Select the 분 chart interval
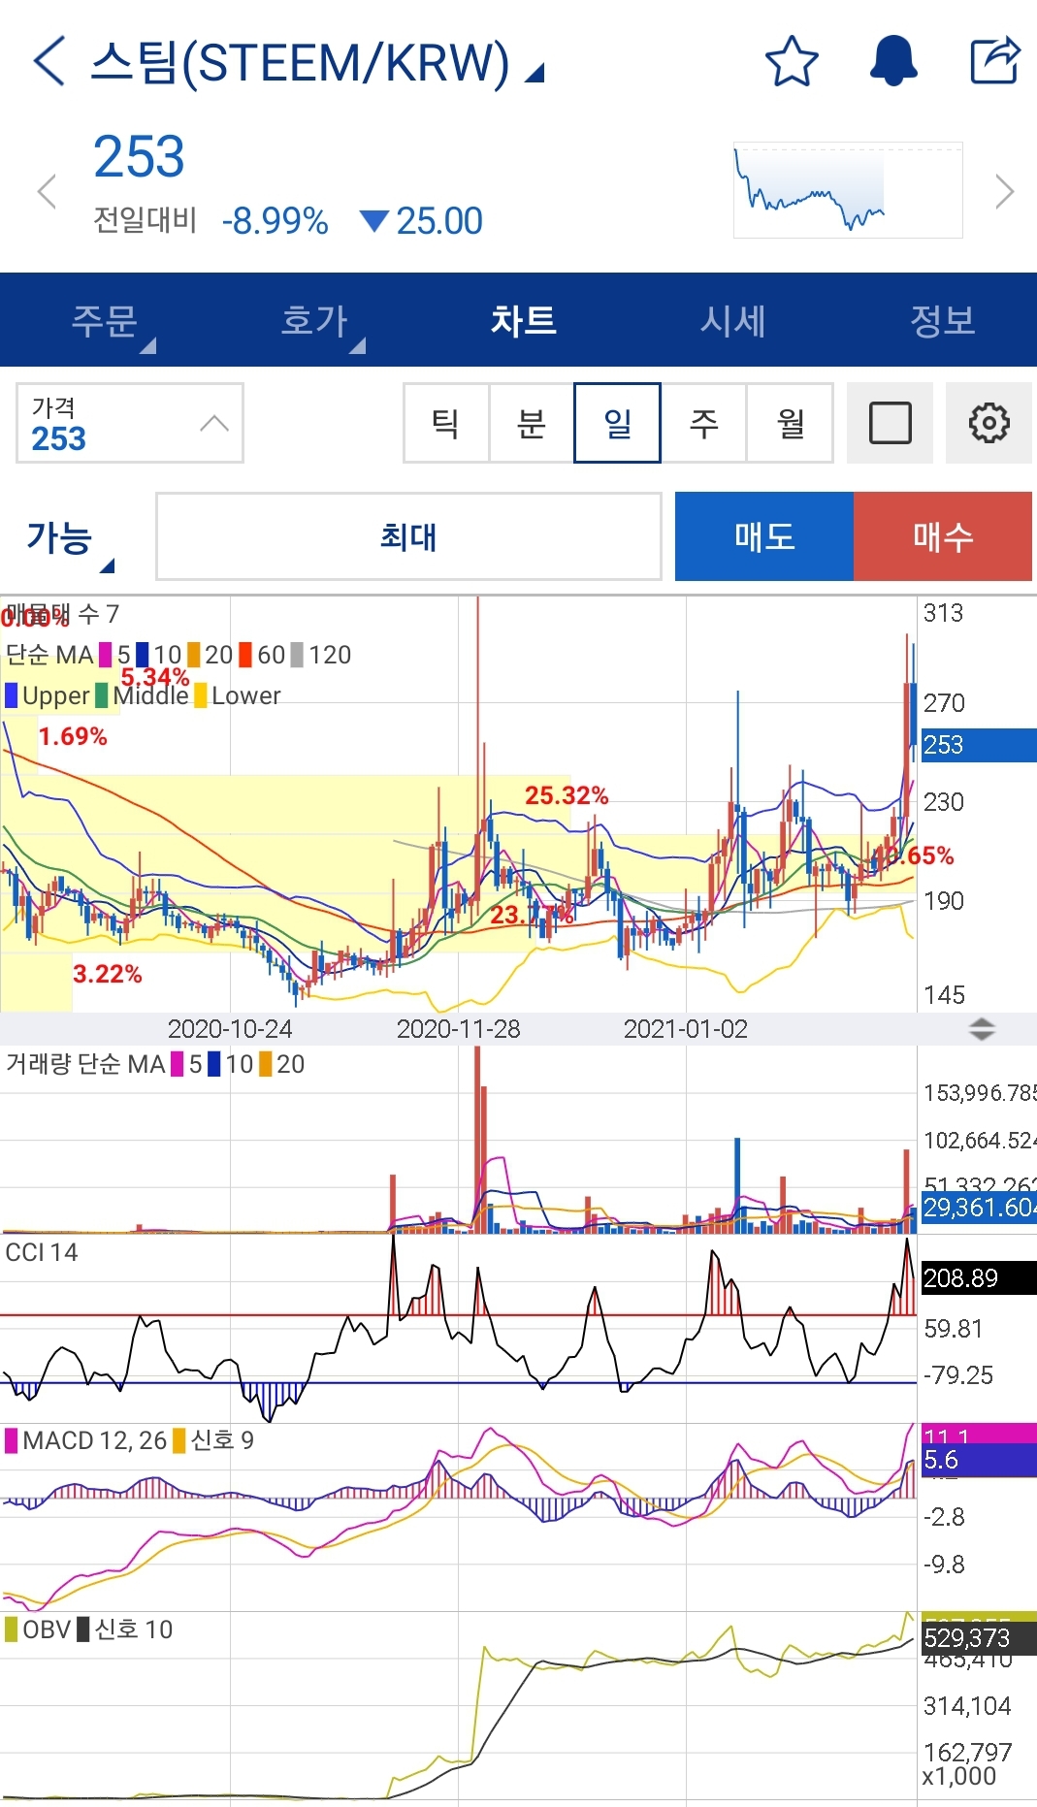The width and height of the screenshot is (1037, 1807). [x=532, y=423]
